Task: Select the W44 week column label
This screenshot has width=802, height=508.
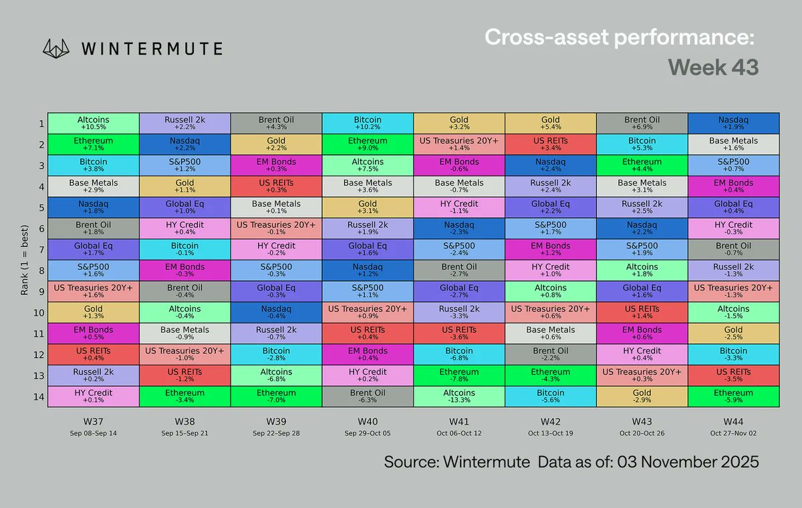Action: click(x=733, y=421)
